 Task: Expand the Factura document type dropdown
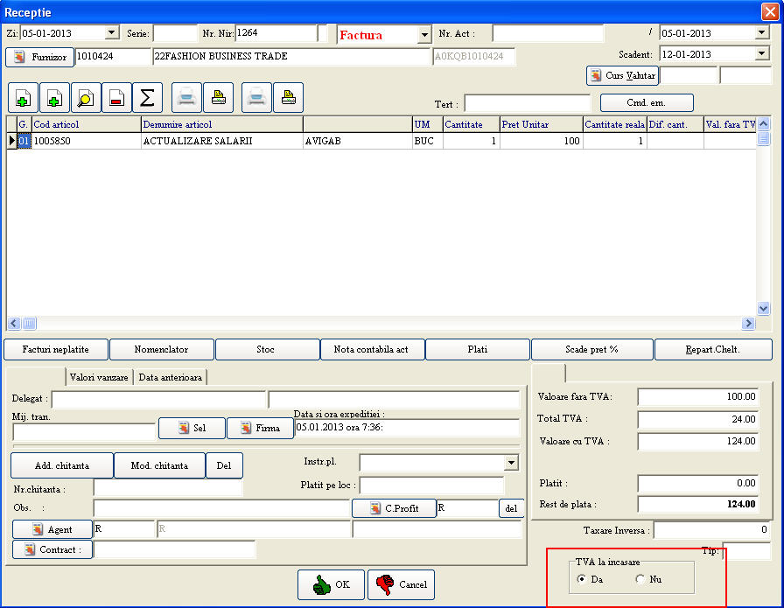tap(424, 35)
